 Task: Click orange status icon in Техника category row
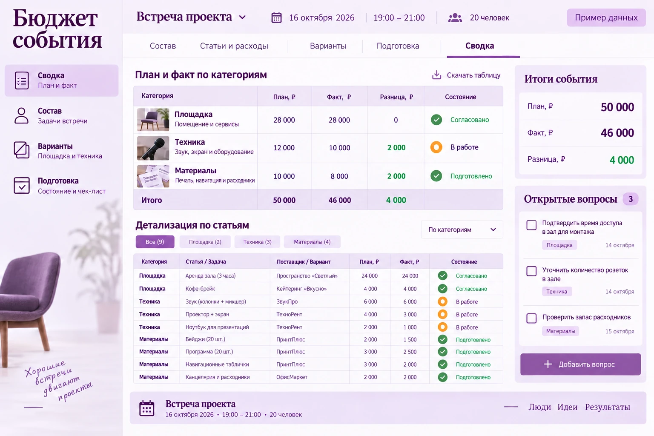pyautogui.click(x=436, y=147)
